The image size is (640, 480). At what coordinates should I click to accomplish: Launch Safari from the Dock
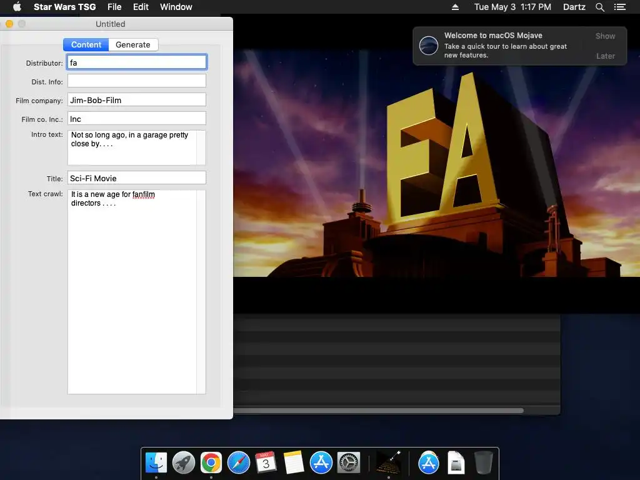coord(238,463)
